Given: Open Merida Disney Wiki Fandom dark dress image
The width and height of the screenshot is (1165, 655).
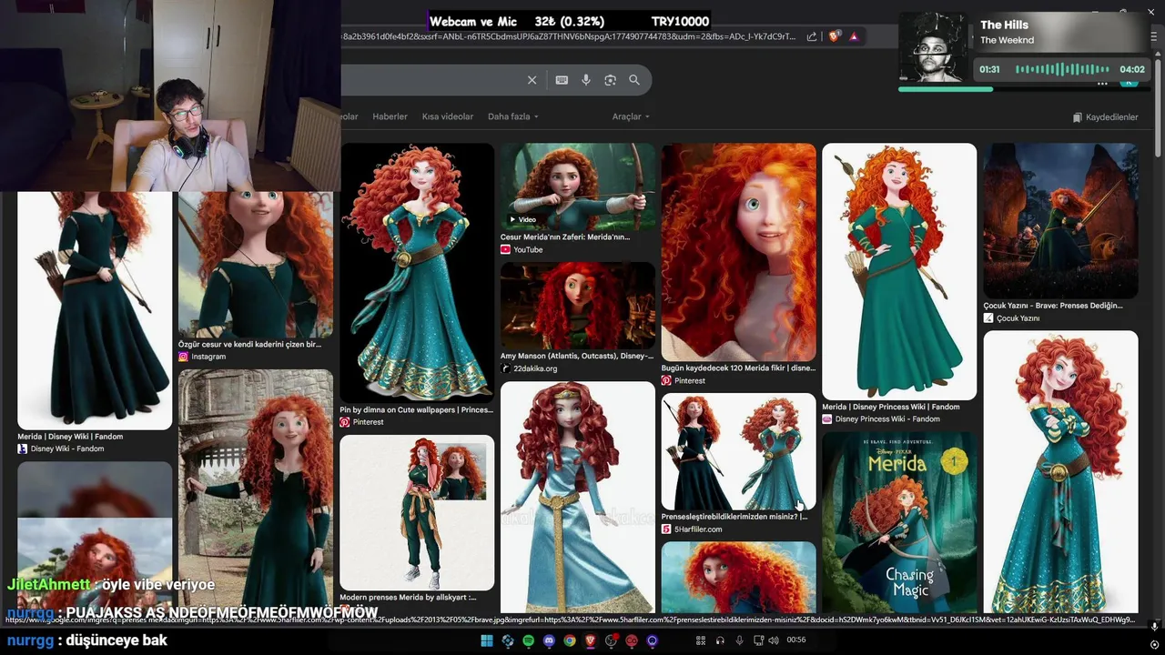Looking at the screenshot, I should click(x=95, y=310).
